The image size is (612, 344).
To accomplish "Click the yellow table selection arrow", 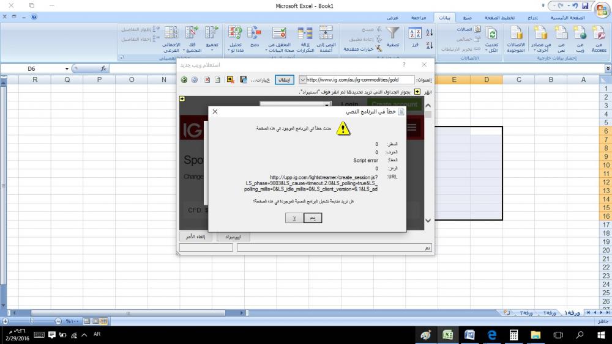I will pos(182,98).
